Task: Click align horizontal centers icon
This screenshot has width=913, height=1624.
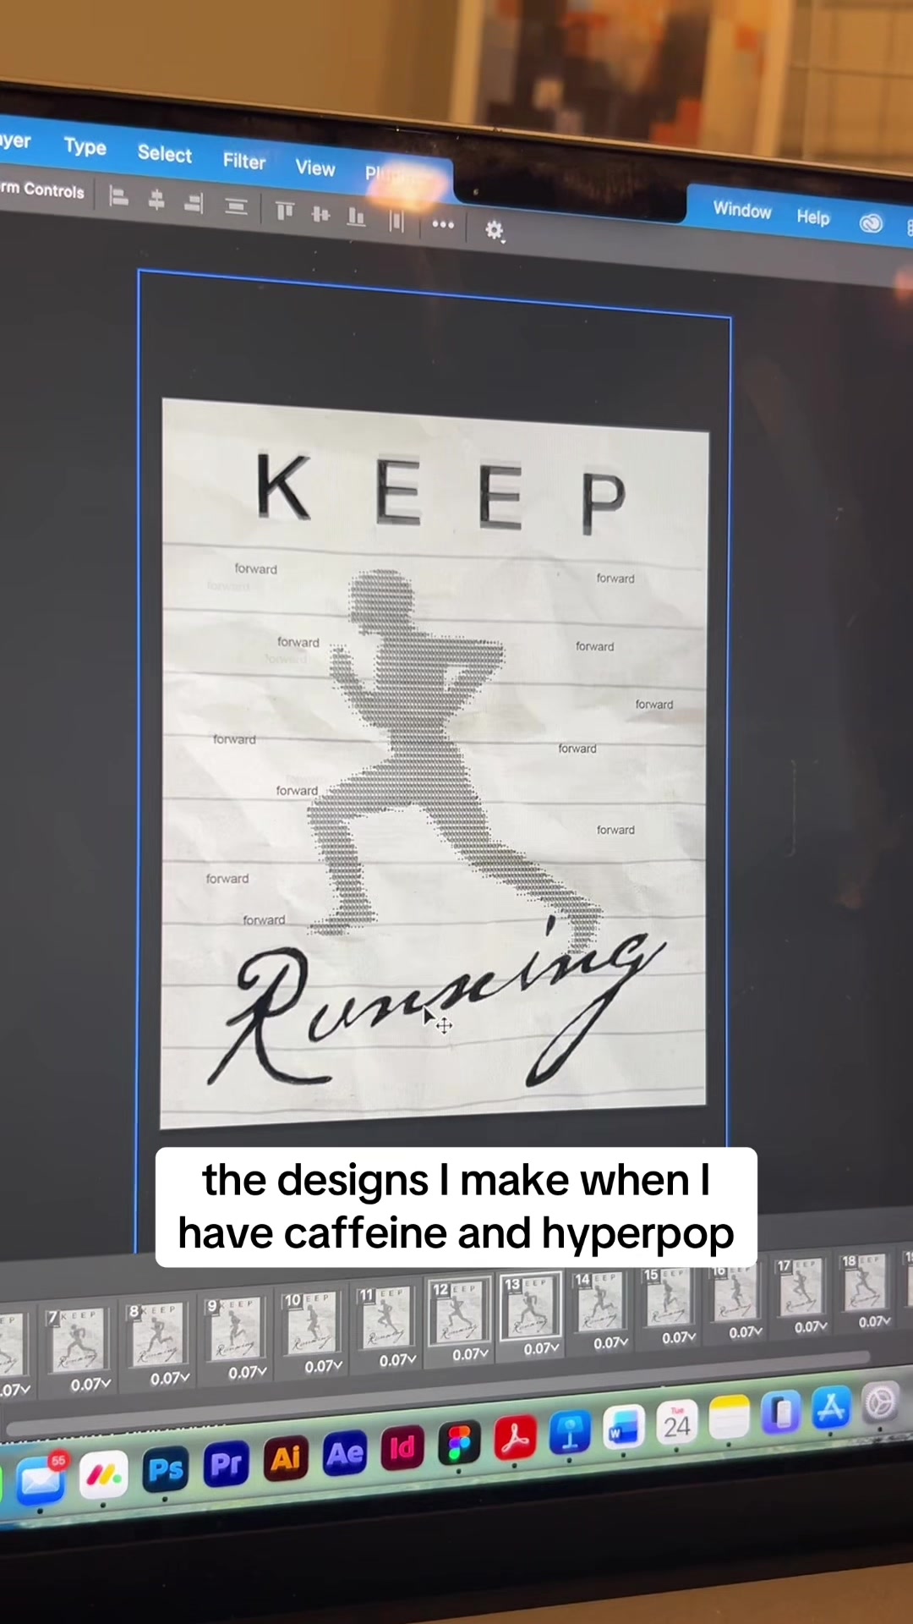Action: click(x=156, y=200)
